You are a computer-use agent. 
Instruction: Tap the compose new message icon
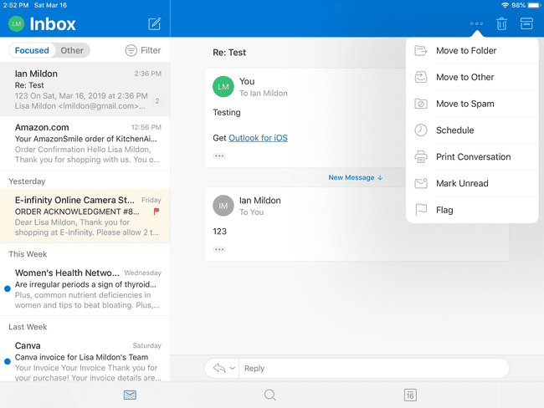pyautogui.click(x=155, y=24)
